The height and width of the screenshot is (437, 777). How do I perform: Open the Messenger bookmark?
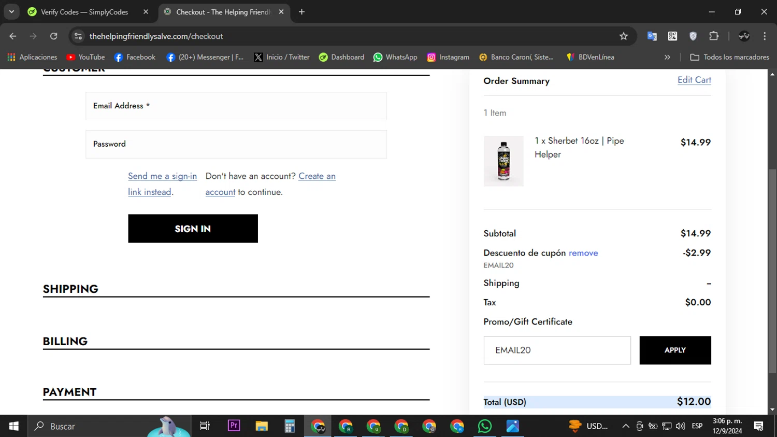click(205, 57)
